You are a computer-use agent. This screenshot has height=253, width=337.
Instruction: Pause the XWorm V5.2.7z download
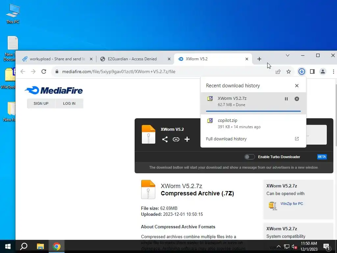click(286, 99)
